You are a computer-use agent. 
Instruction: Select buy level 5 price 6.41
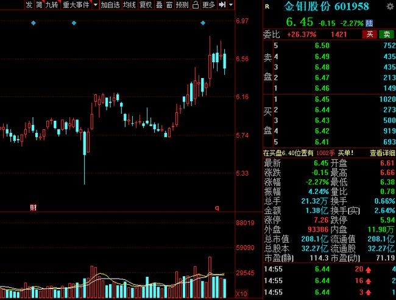point(322,142)
